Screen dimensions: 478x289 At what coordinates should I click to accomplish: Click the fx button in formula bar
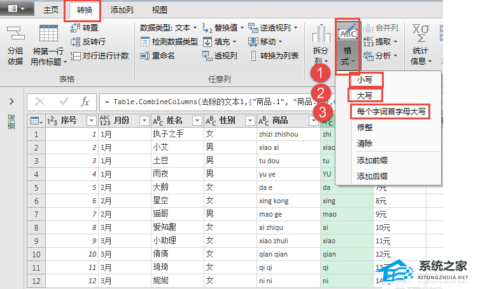pos(85,102)
